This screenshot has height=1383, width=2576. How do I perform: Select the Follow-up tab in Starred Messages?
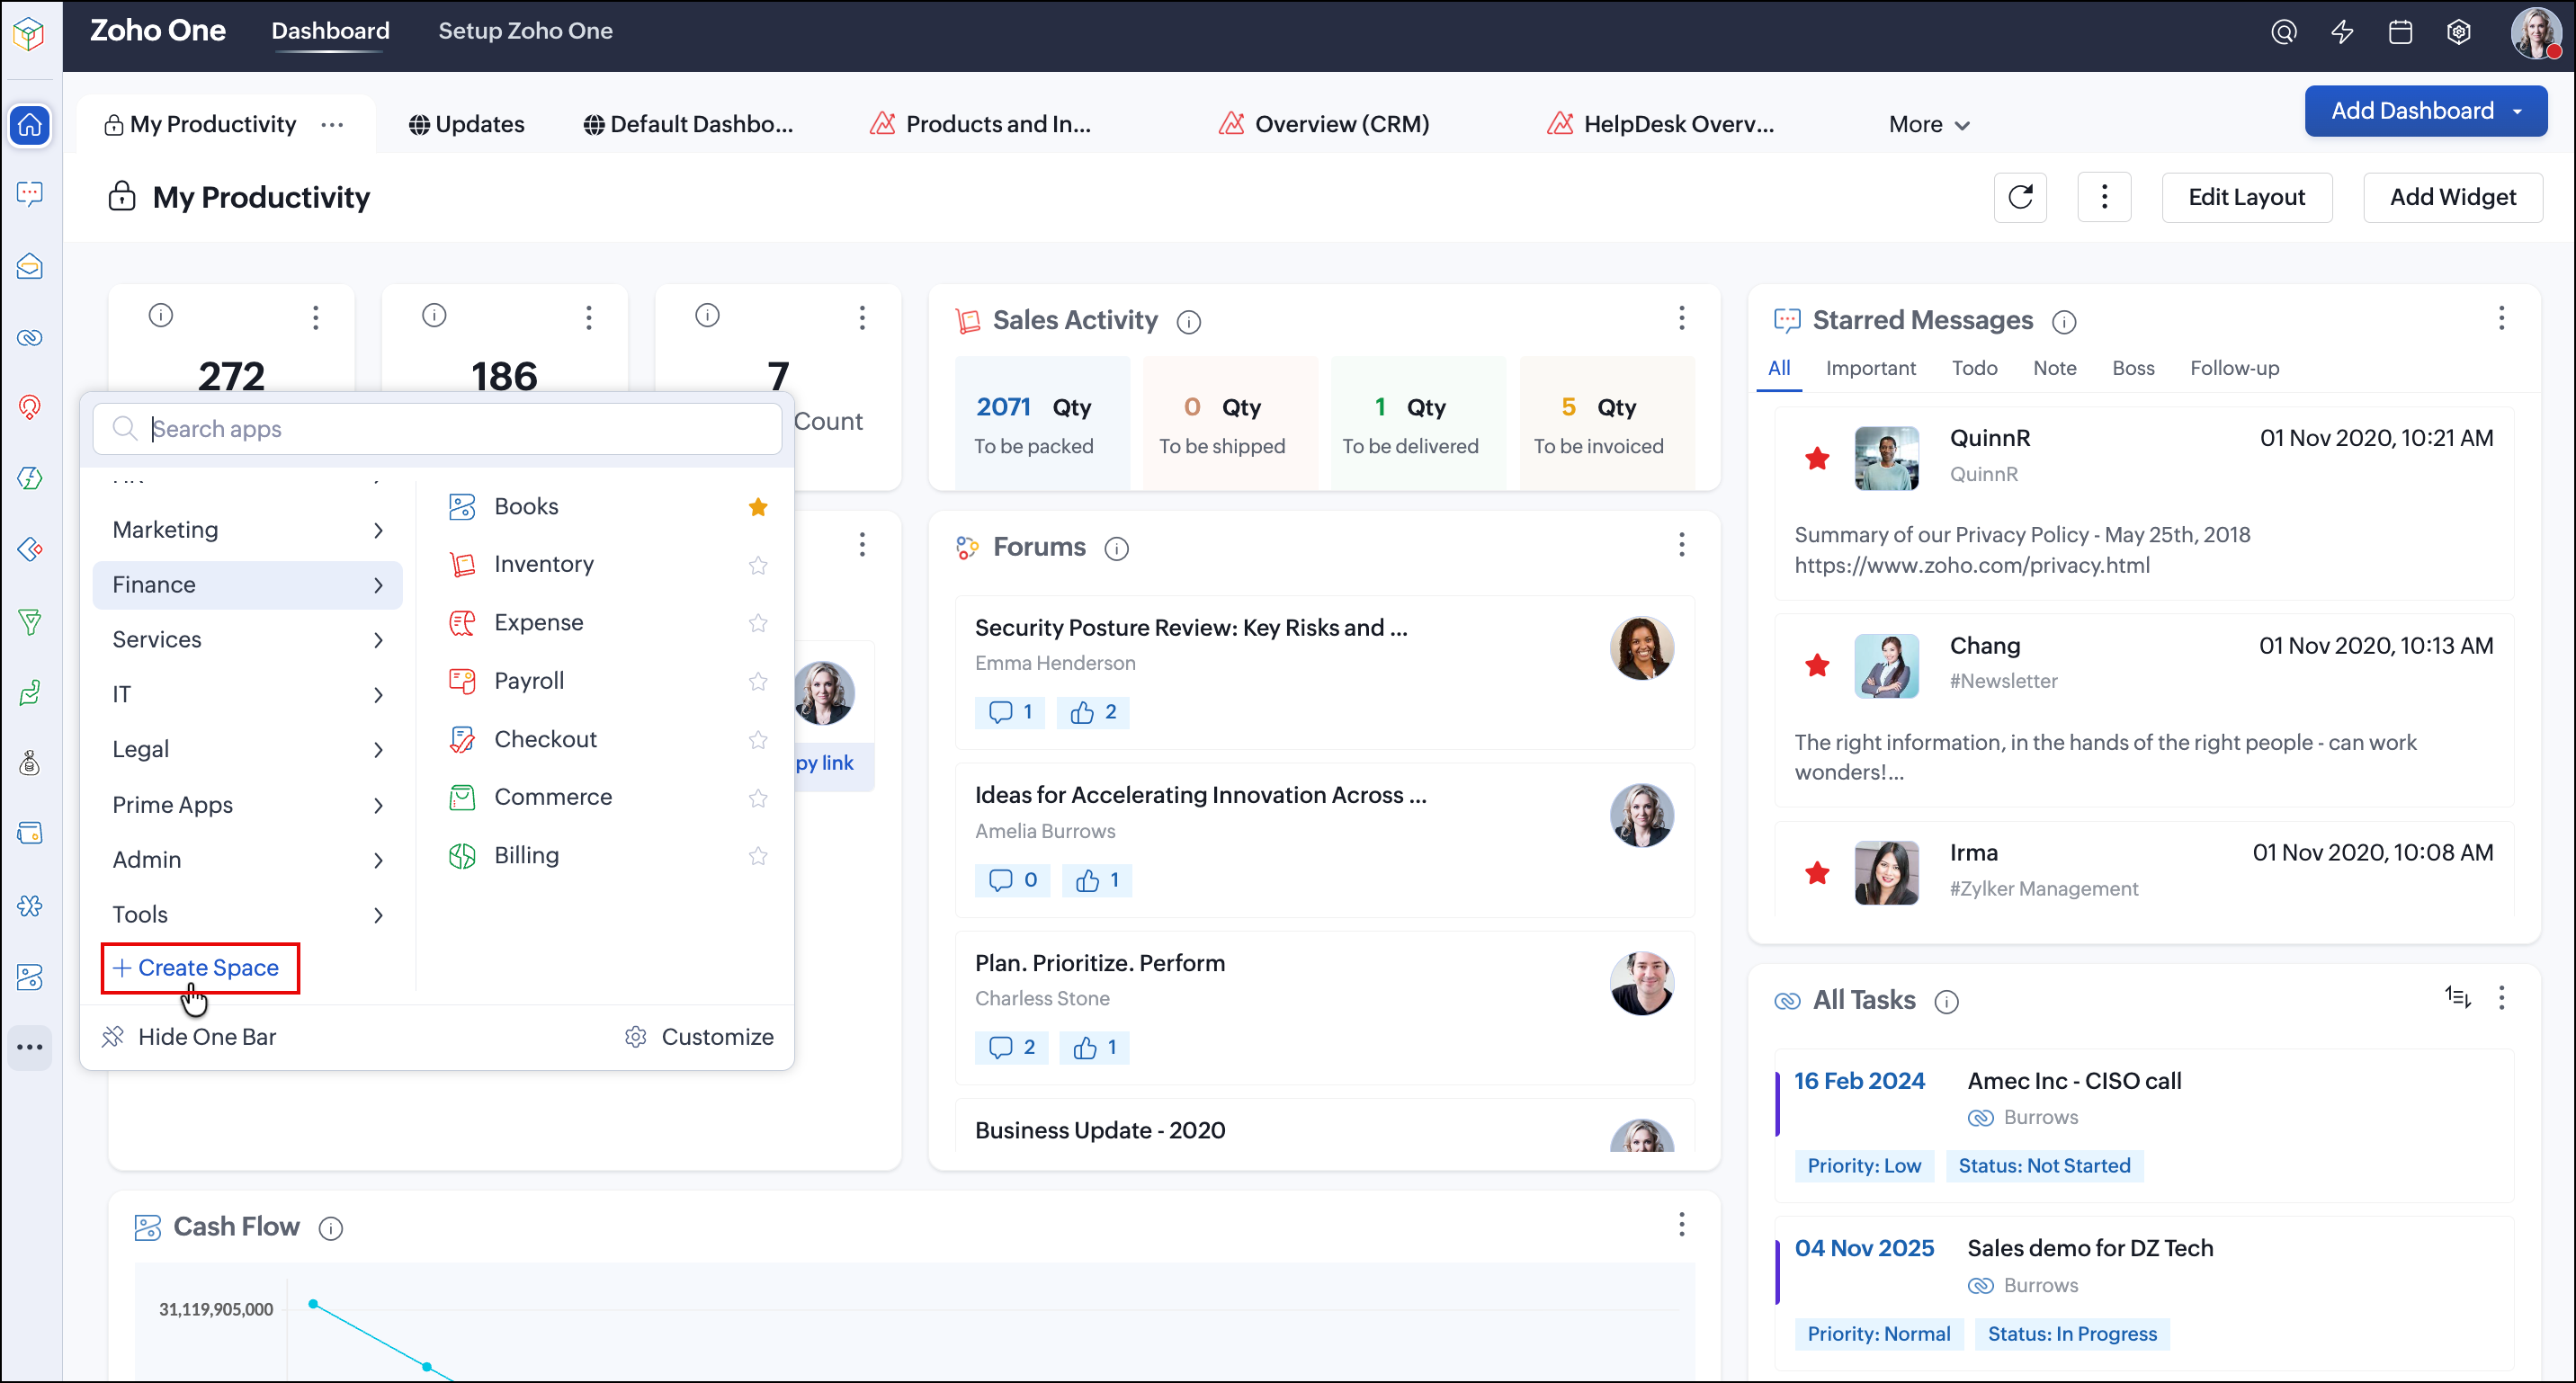(2234, 368)
